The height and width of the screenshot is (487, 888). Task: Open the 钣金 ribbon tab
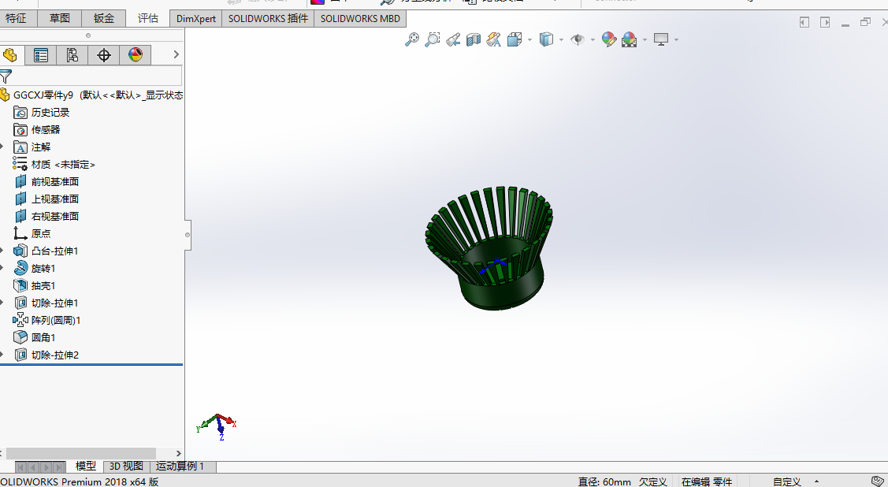coord(104,18)
